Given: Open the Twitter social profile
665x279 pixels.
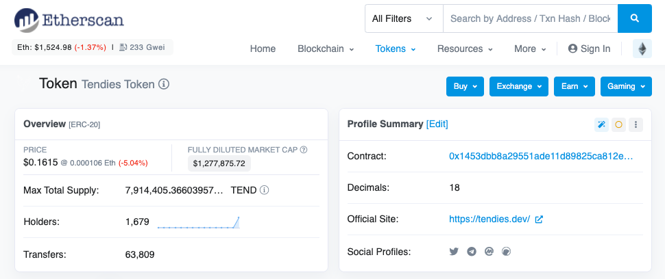Looking at the screenshot, I should click(x=455, y=252).
